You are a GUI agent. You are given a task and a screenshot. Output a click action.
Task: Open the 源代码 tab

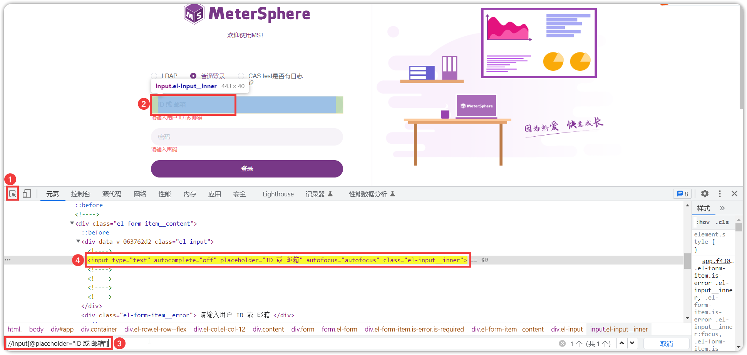(112, 194)
